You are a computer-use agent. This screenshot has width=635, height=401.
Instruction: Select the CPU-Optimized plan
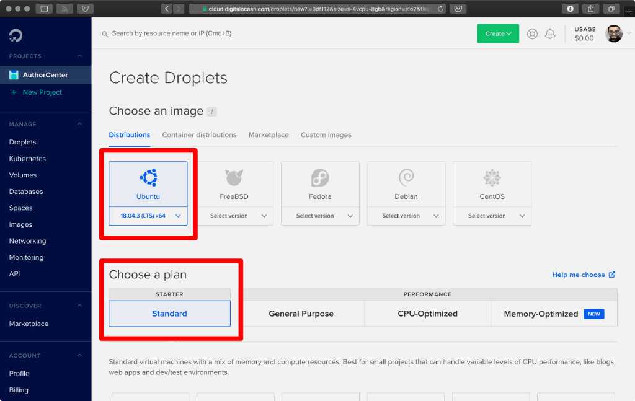coord(427,314)
